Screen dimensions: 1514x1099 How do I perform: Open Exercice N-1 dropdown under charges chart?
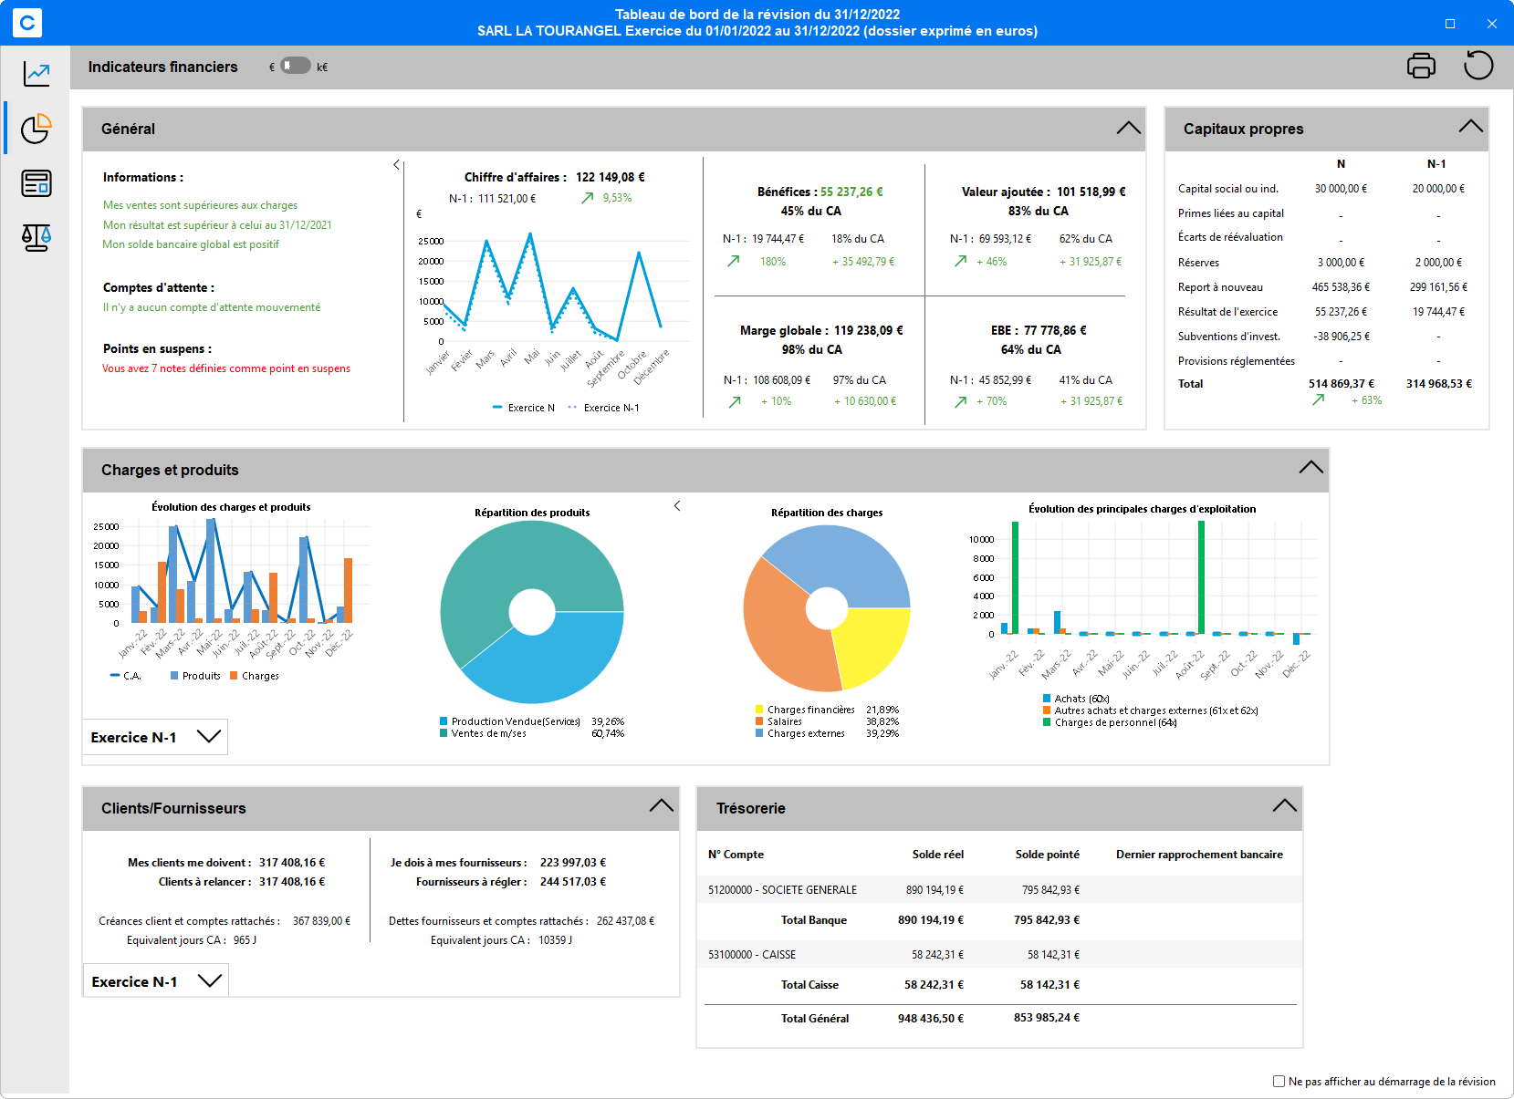(x=155, y=737)
